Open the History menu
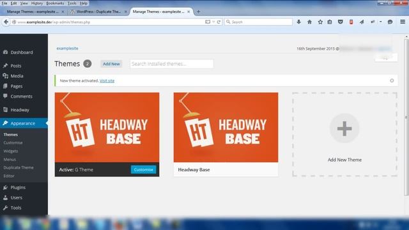 tap(37, 3)
